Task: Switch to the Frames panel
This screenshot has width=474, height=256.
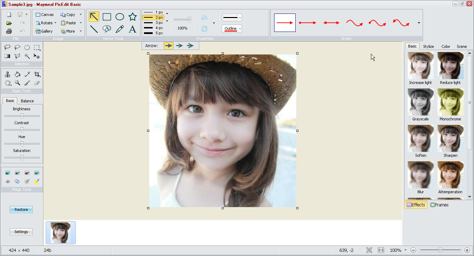Action: click(x=439, y=205)
